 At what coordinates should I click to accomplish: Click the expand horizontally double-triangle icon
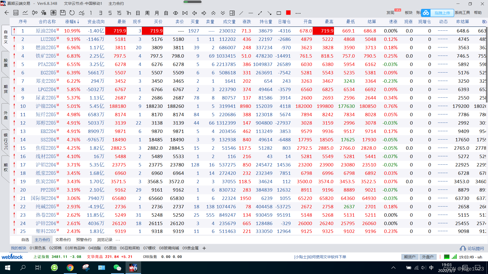point(176,13)
